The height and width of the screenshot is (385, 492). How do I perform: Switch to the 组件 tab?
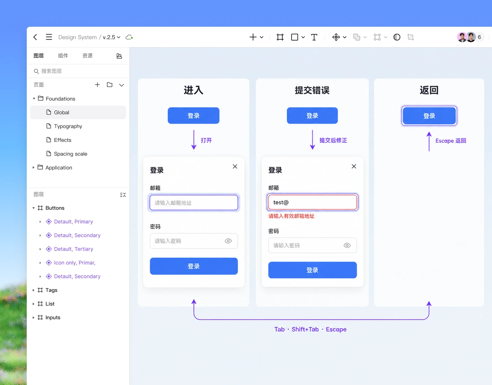(63, 56)
